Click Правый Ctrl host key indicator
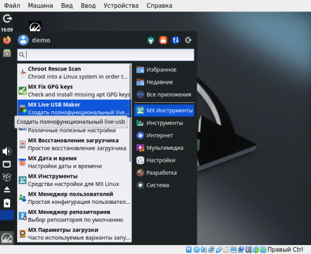311x254 pixels. pyautogui.click(x=285, y=250)
